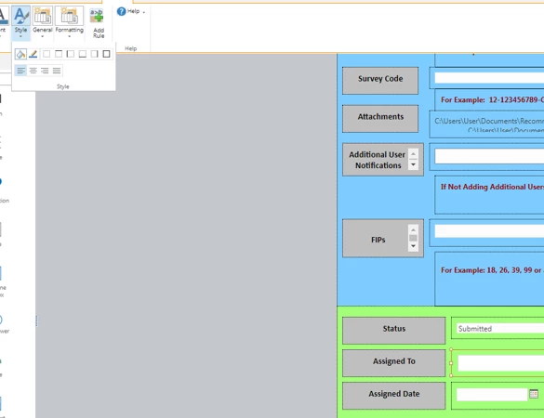544x418 pixels.
Task: Select the Status label
Action: (x=393, y=331)
